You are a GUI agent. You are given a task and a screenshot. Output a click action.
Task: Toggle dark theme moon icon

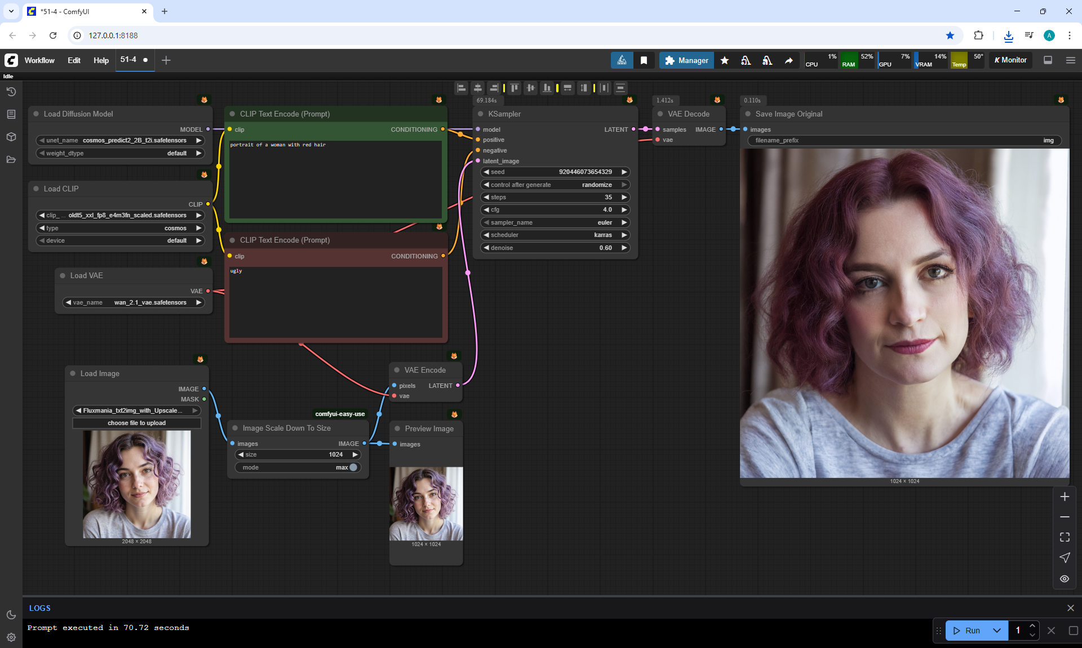[11, 615]
